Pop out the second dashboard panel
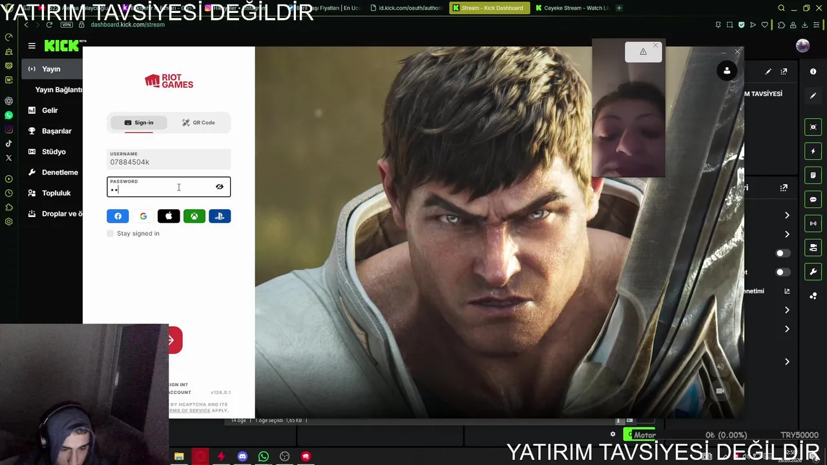 [x=784, y=188]
